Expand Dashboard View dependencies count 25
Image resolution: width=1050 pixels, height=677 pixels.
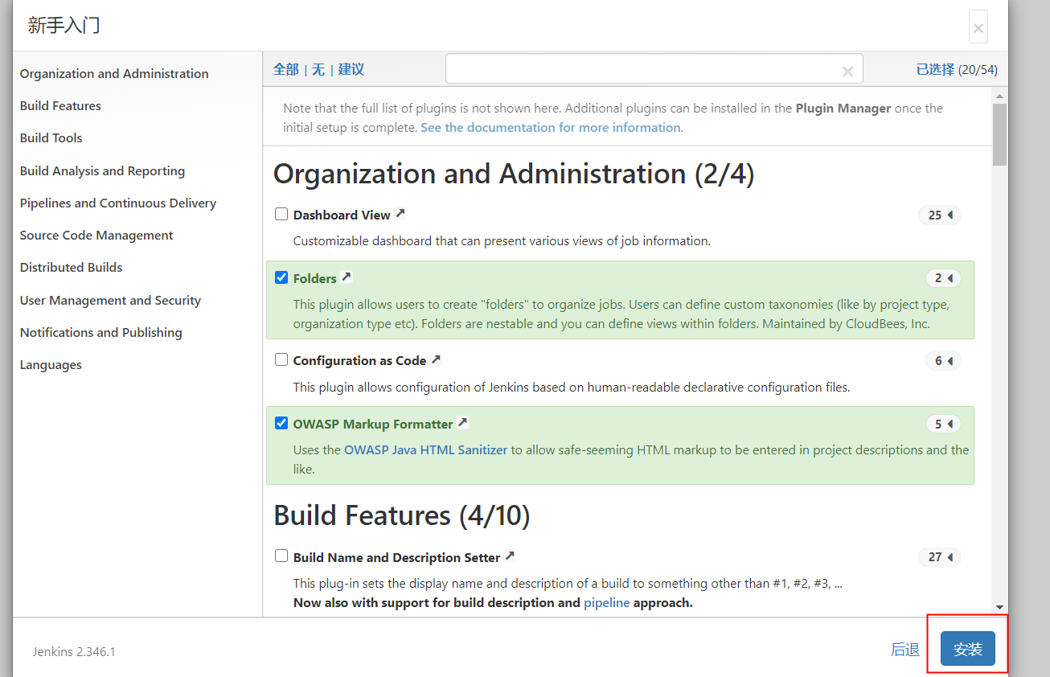click(939, 215)
